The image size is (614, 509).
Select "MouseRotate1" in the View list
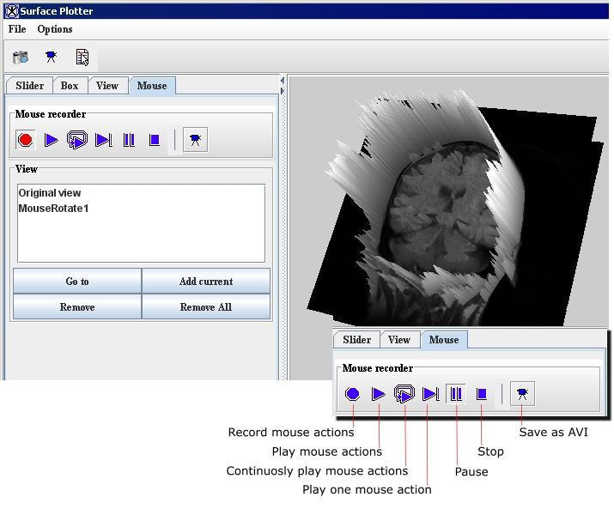pos(53,209)
